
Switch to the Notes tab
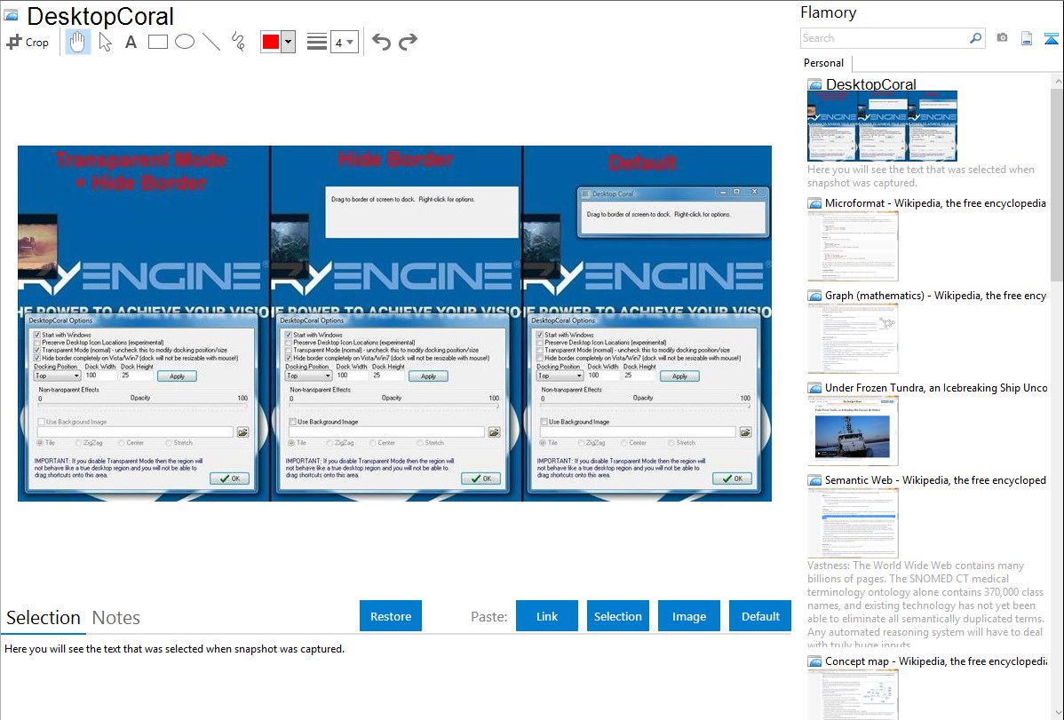coord(116,618)
